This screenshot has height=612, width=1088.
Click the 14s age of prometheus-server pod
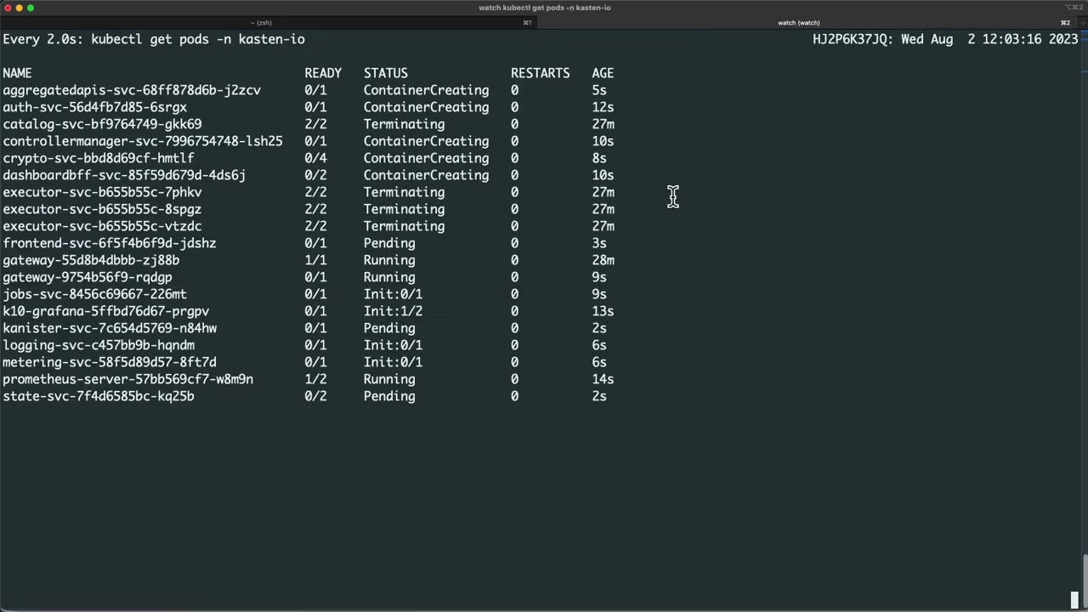coord(603,379)
